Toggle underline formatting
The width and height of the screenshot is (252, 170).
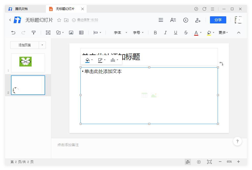pyautogui.click(x=176, y=33)
